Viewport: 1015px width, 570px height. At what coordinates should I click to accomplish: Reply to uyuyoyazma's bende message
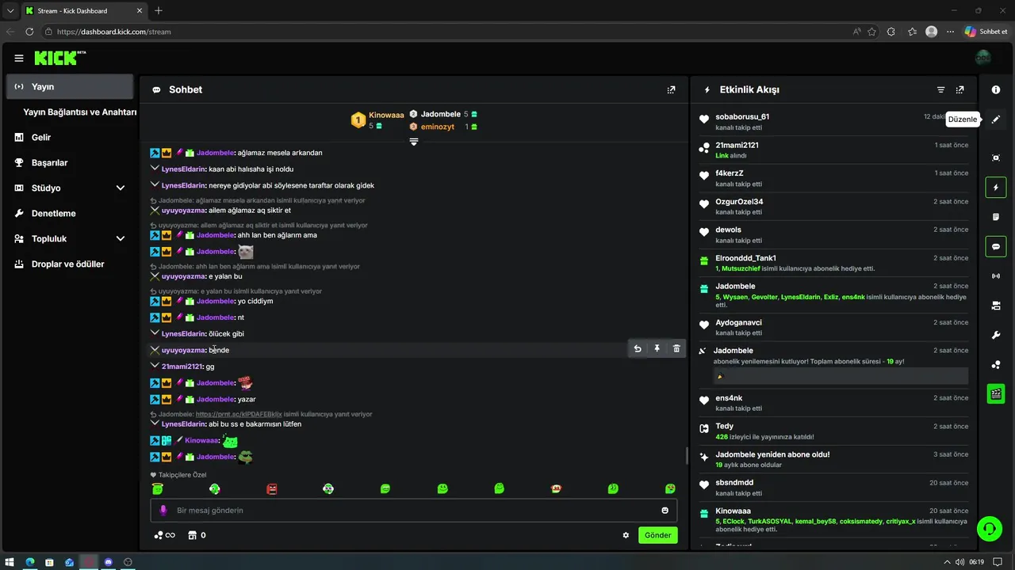tap(638, 348)
